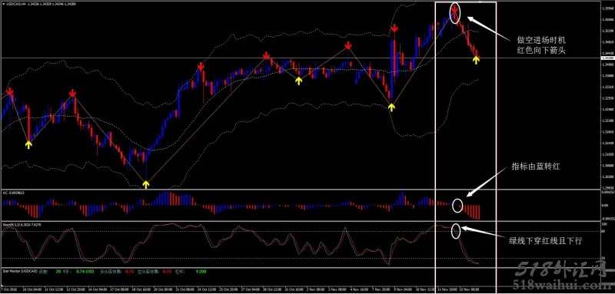Click the green 1:200 leverage value
The width and height of the screenshot is (615, 294).
click(x=201, y=271)
